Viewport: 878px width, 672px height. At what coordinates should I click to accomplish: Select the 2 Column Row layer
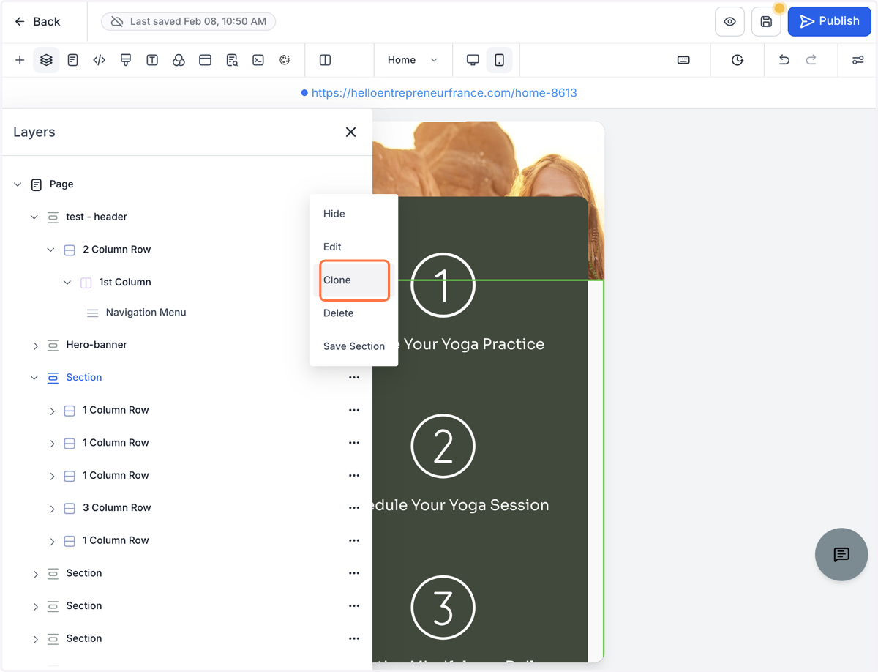[x=116, y=250]
